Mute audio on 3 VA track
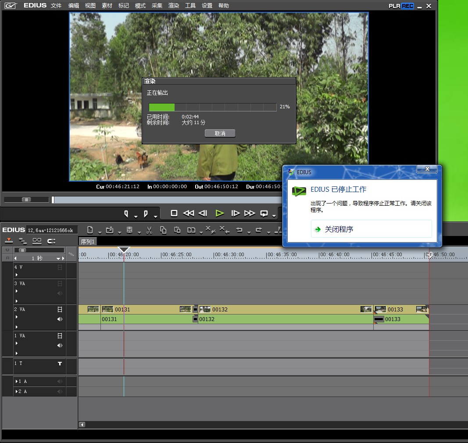Screen dimensions: 468x443 pyautogui.click(x=60, y=293)
